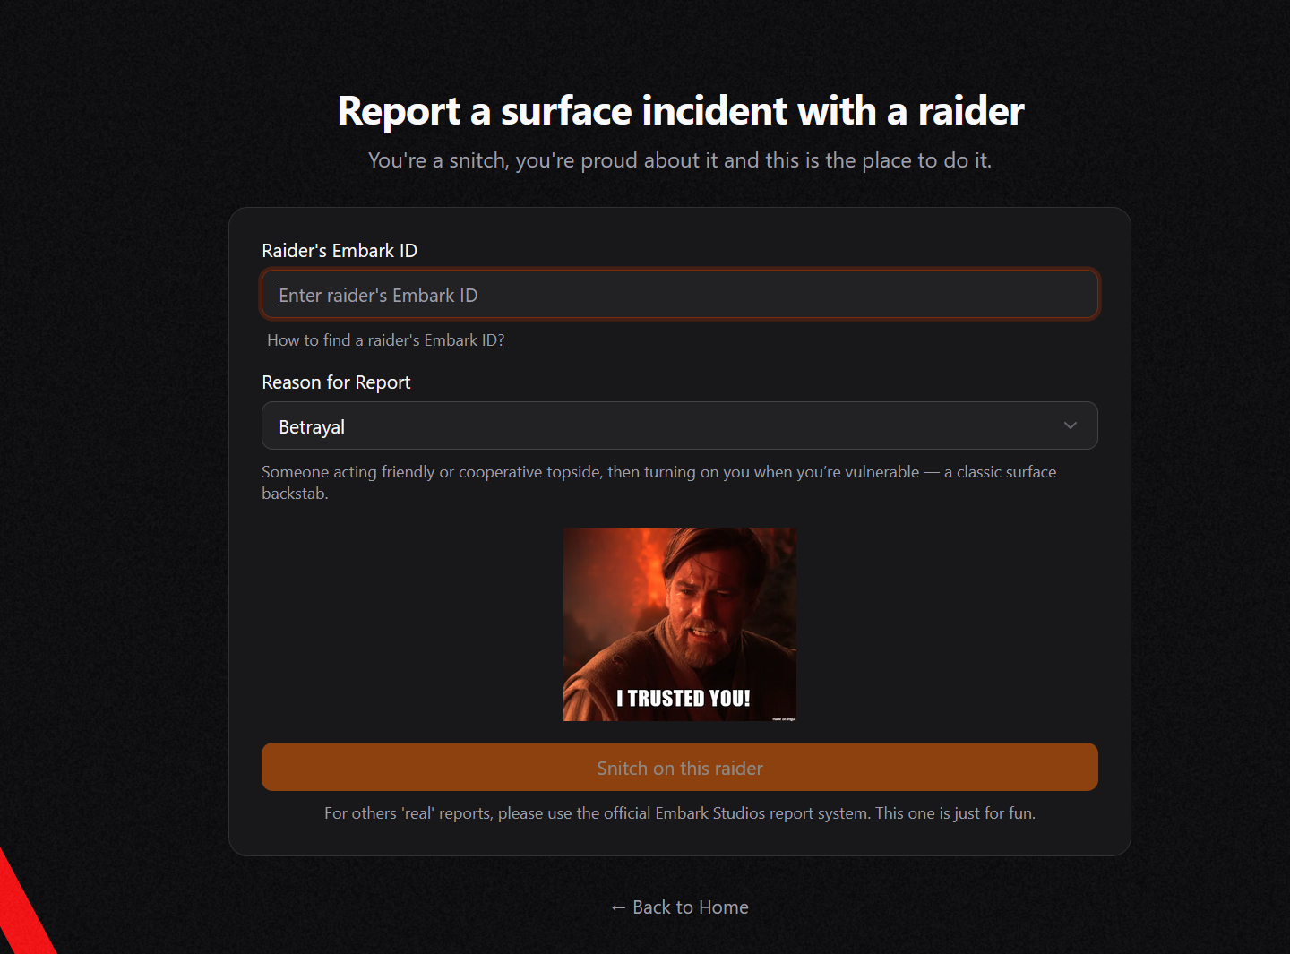Click the chevron arrow in the Betrayal dropdown
Screen dimensions: 1290x954
(1070, 426)
